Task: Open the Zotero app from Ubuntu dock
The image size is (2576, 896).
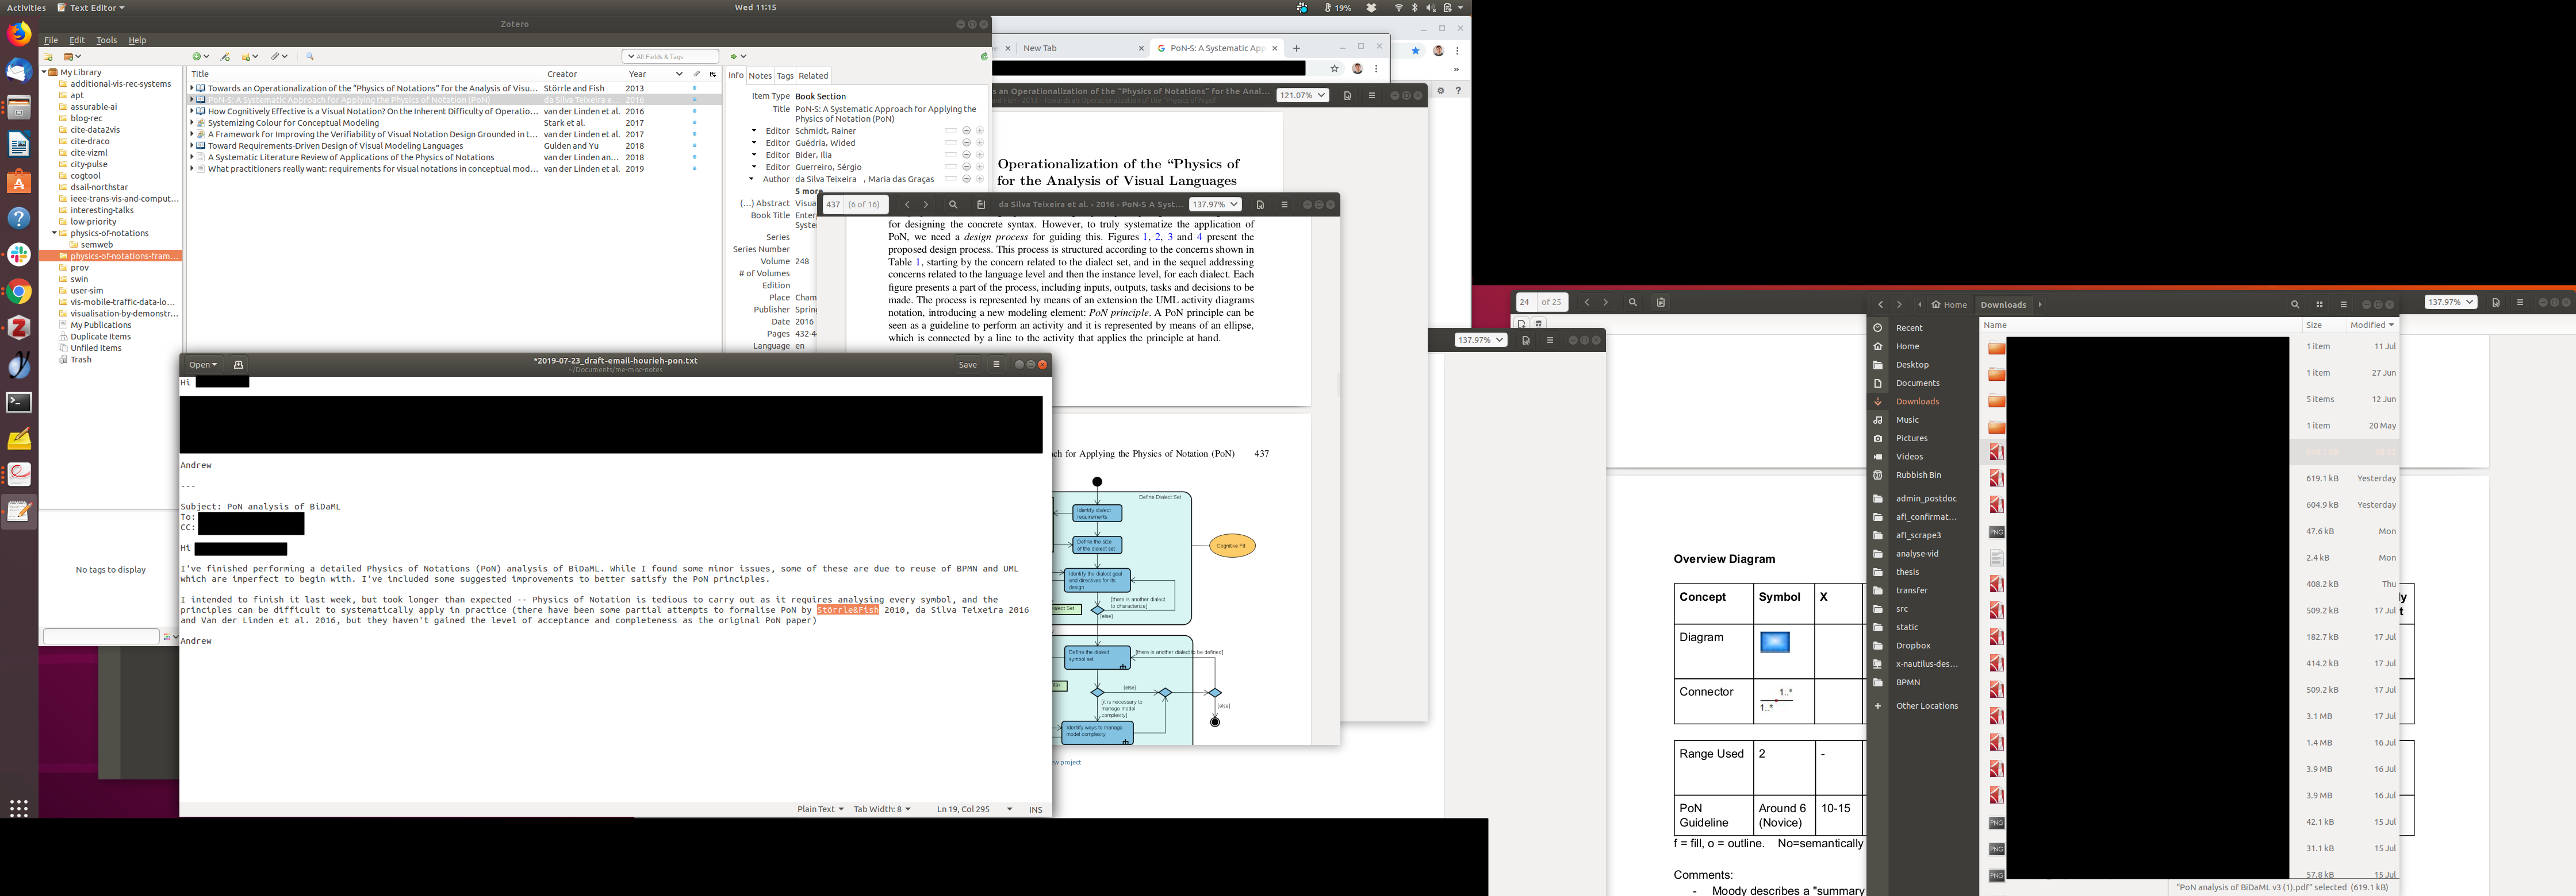Action: click(x=19, y=327)
